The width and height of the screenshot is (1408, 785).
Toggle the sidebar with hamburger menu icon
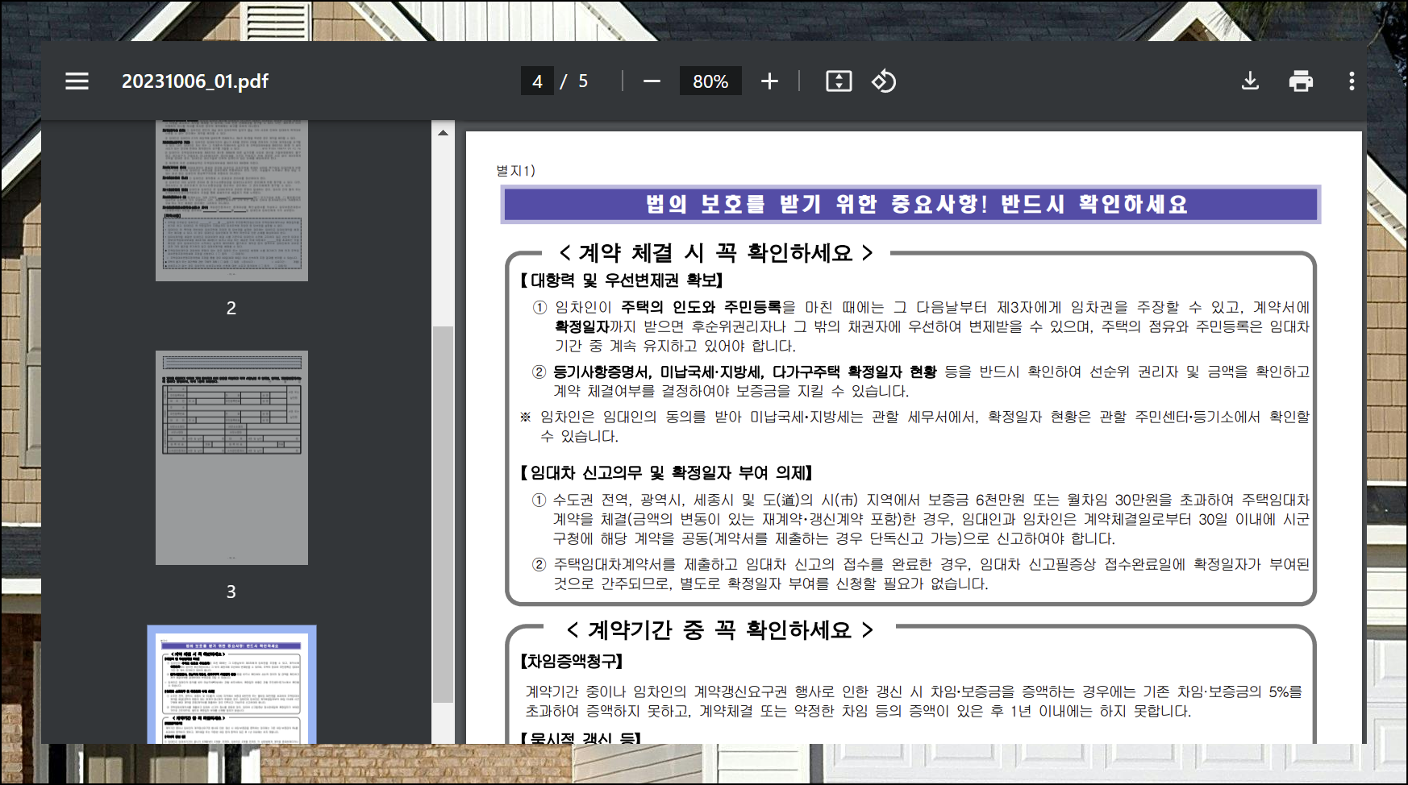click(x=77, y=81)
